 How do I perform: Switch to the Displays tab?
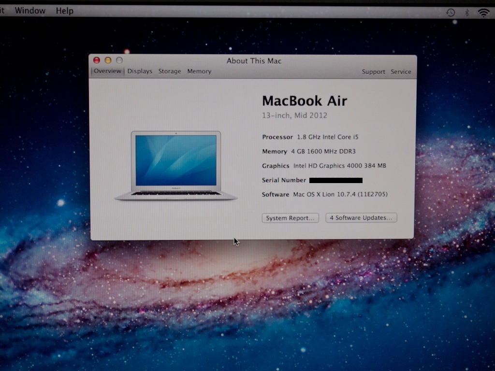point(140,71)
